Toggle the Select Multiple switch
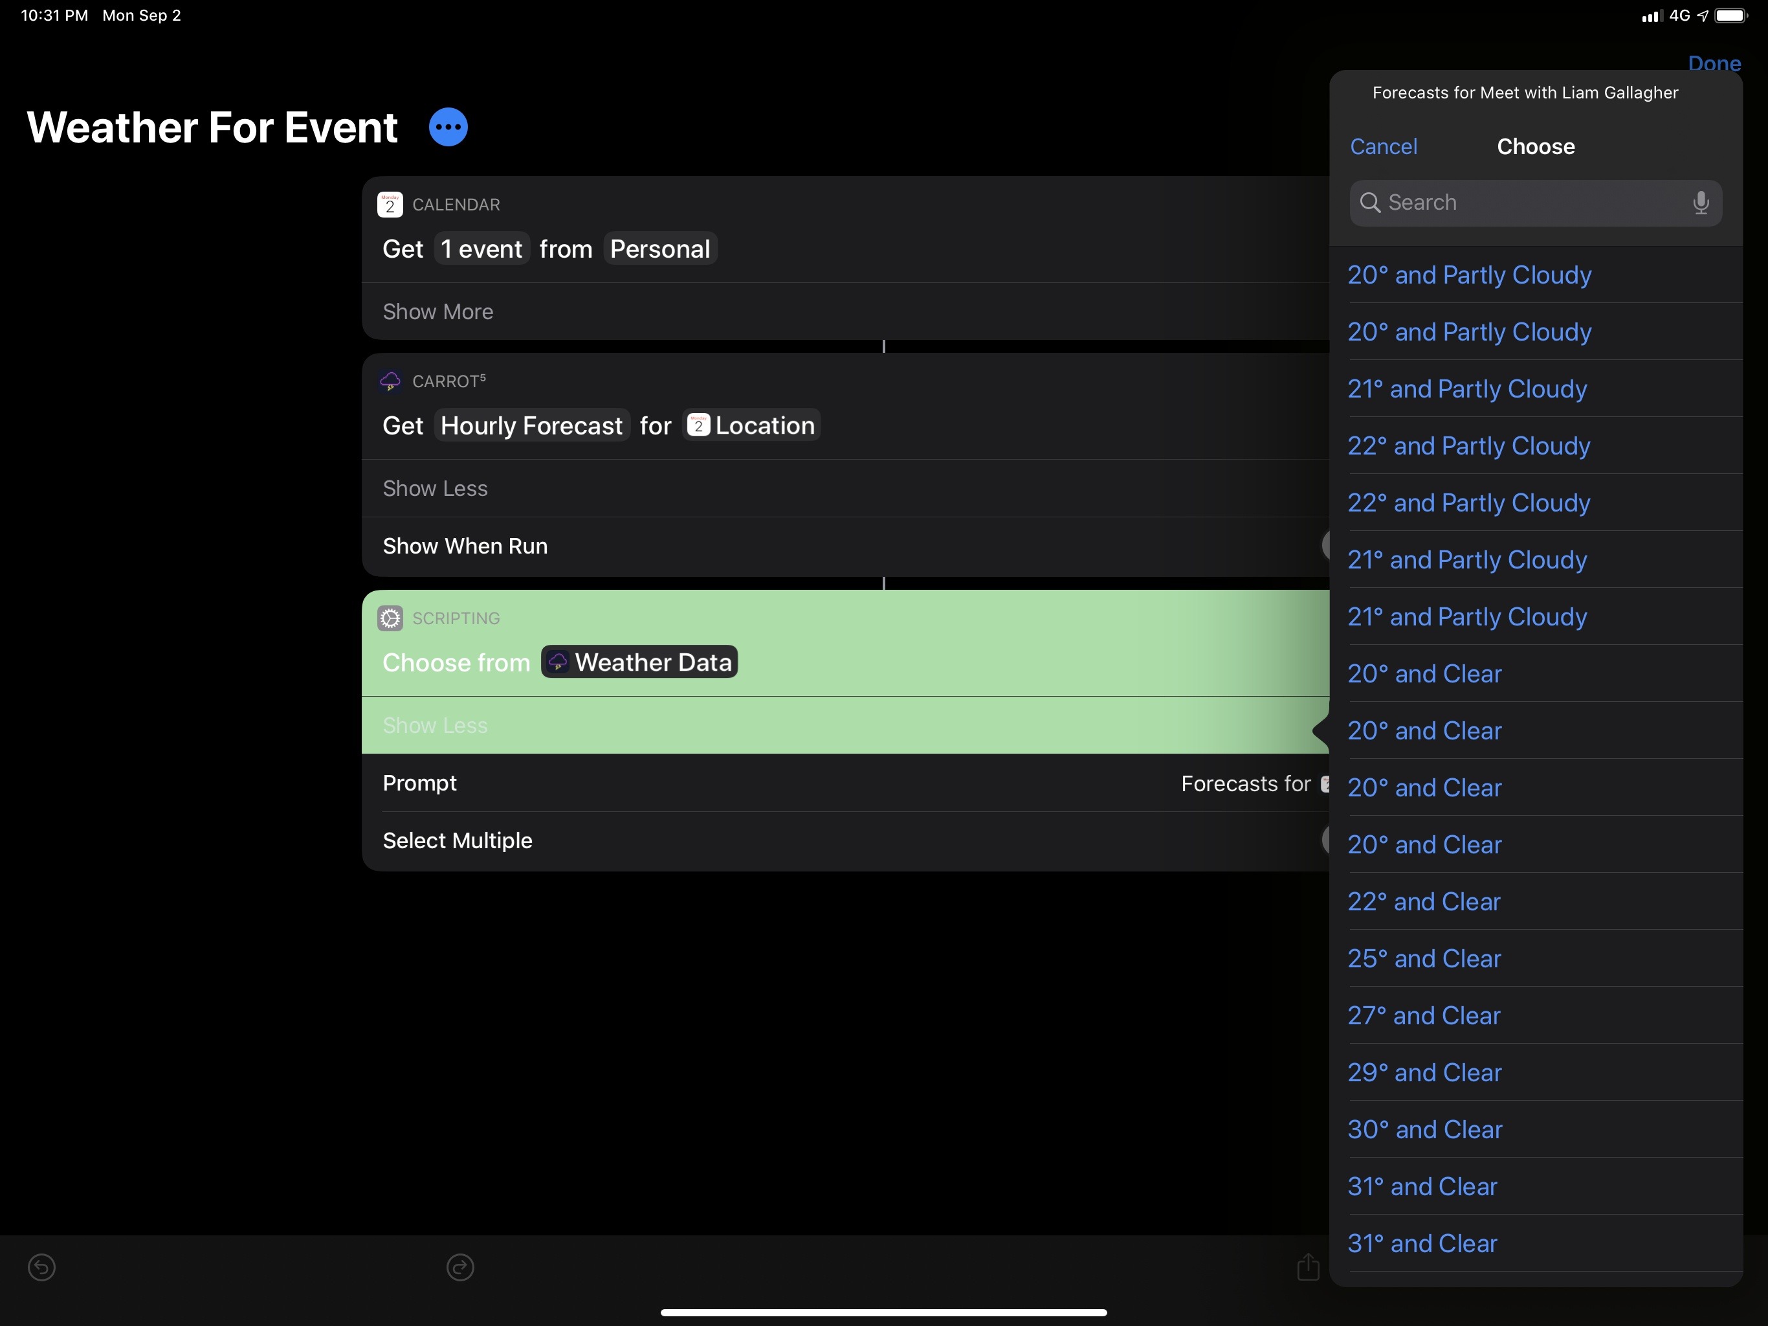1768x1326 pixels. [1325, 840]
